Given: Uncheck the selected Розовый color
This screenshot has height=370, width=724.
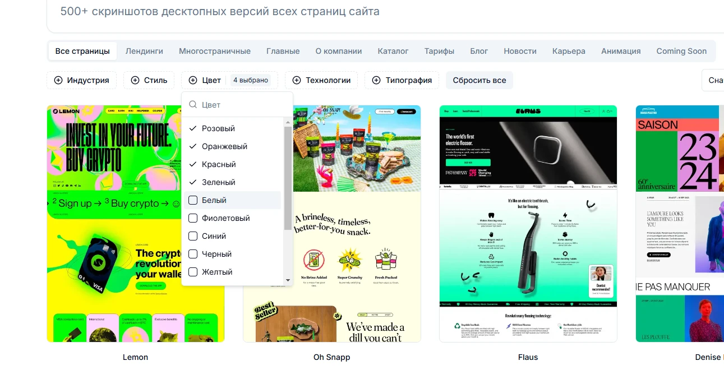Looking at the screenshot, I should point(193,128).
